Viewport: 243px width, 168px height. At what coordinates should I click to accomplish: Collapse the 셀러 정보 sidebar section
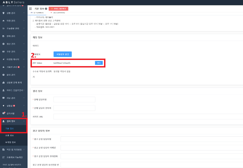[24, 121]
